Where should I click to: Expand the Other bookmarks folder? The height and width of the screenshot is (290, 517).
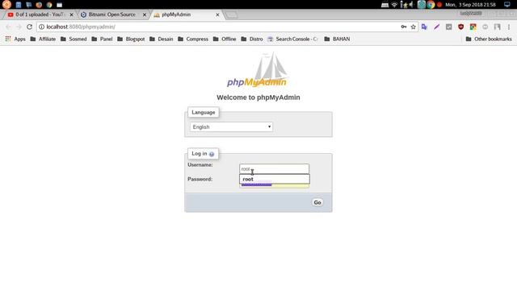(489, 39)
